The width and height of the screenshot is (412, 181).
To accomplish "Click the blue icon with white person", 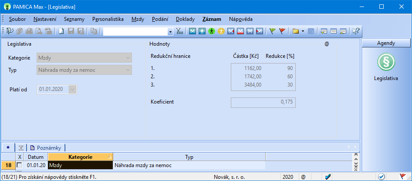I will [202, 31].
